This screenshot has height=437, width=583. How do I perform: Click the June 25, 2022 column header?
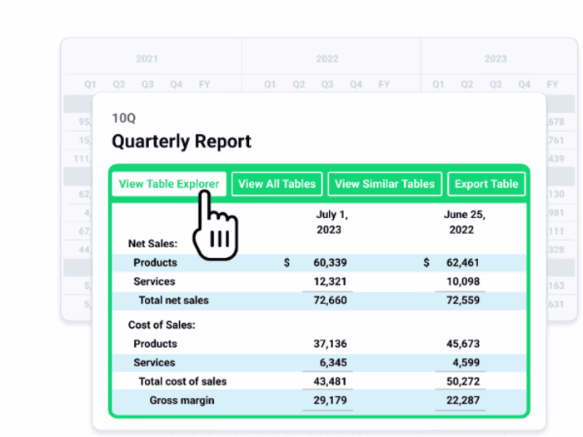tap(464, 221)
